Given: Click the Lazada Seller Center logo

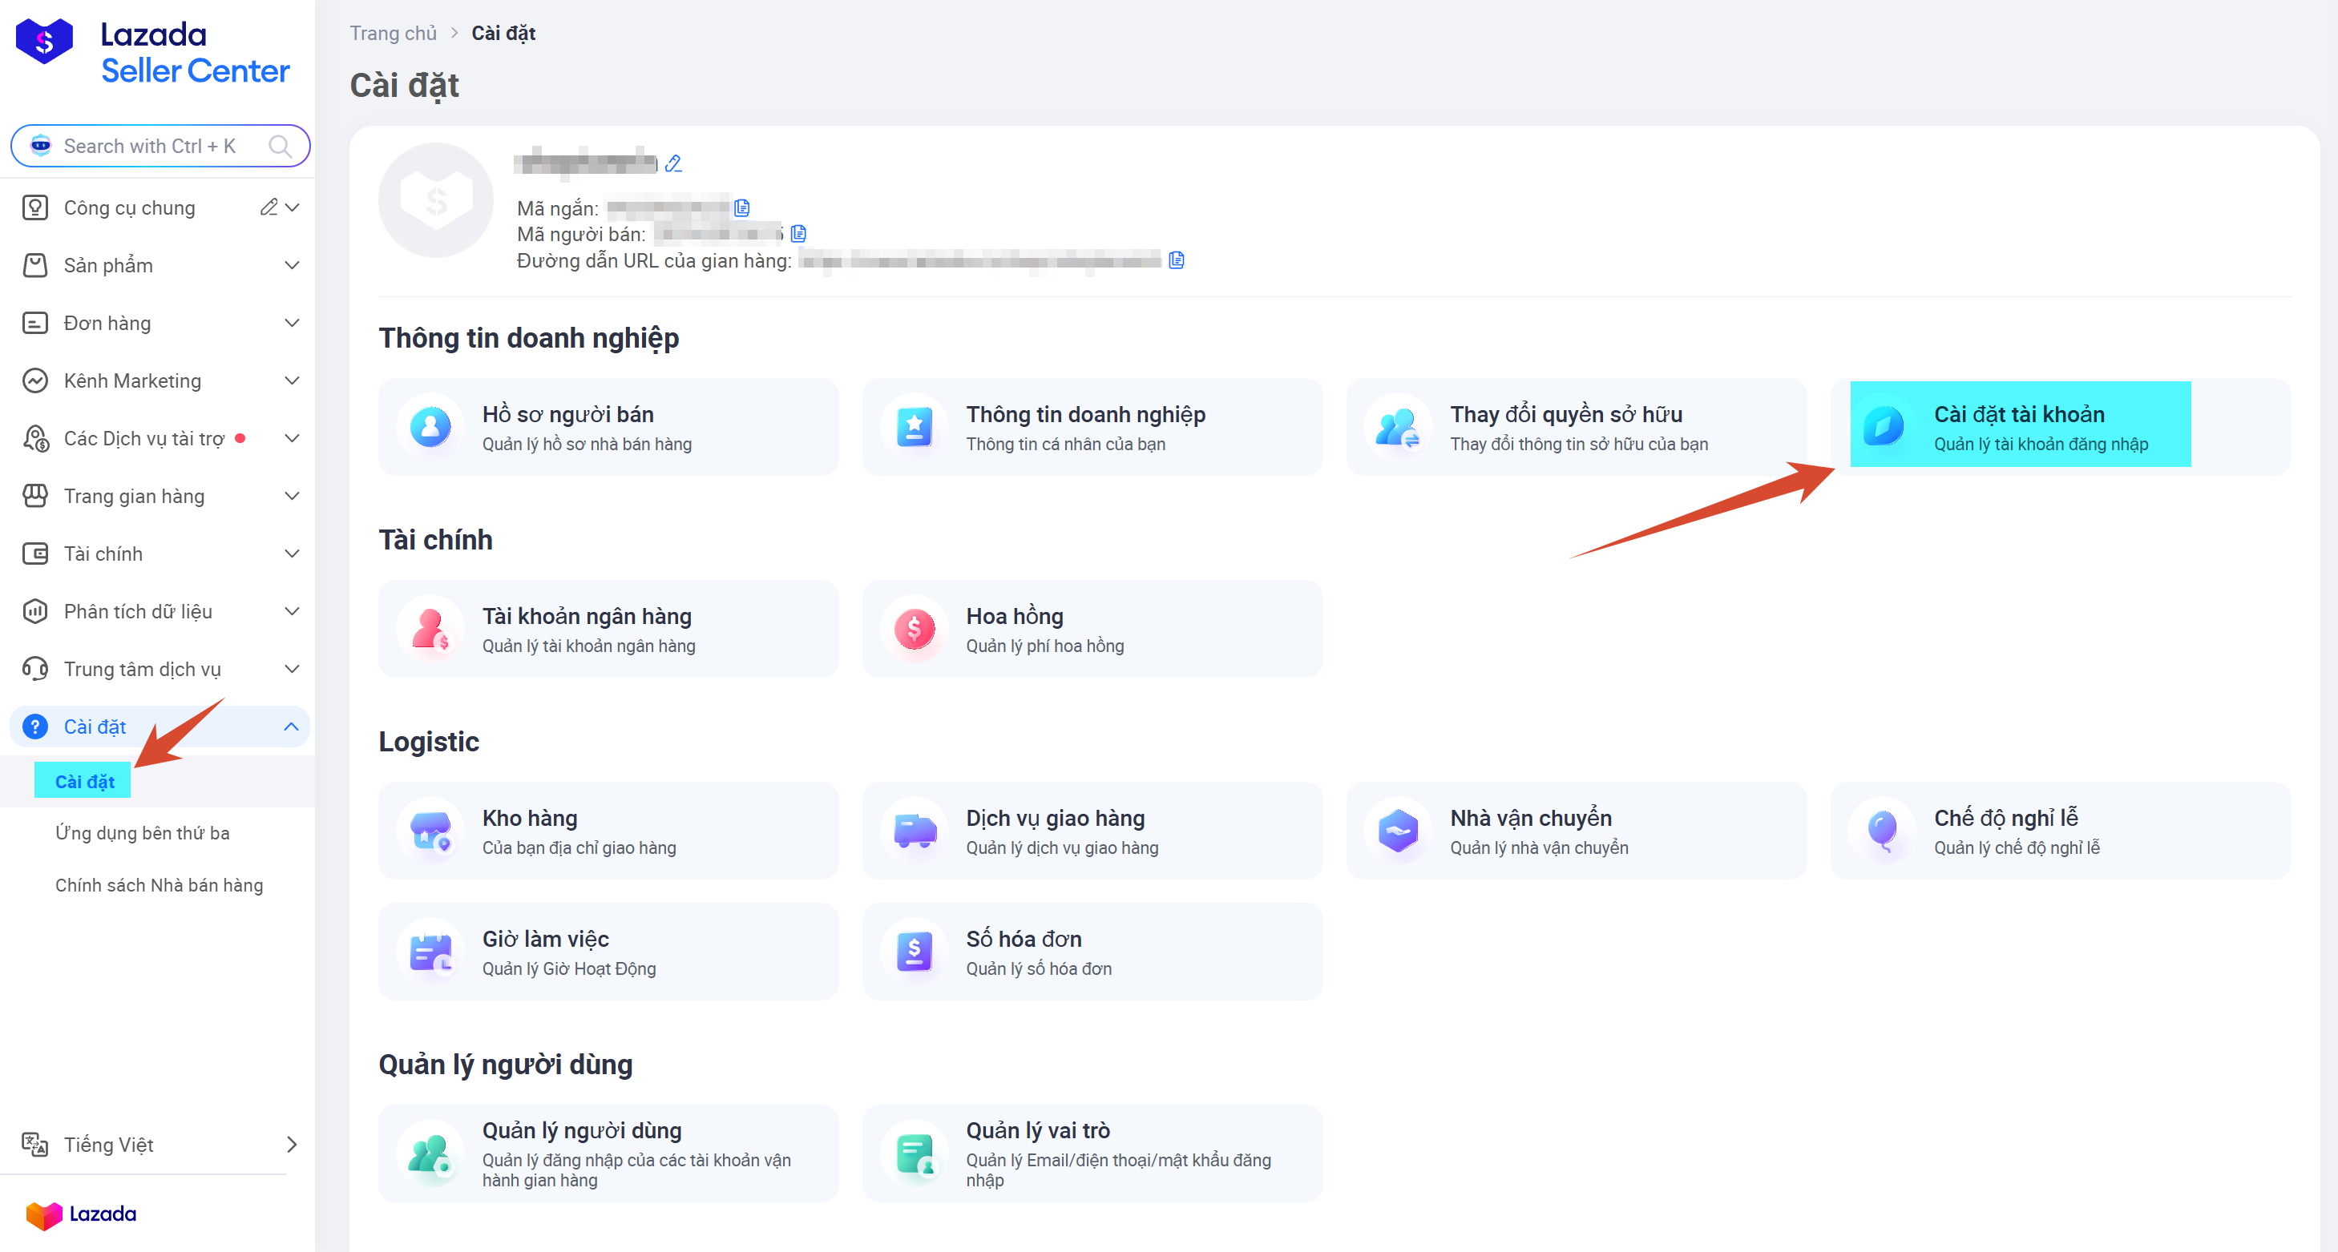Looking at the screenshot, I should coord(152,52).
